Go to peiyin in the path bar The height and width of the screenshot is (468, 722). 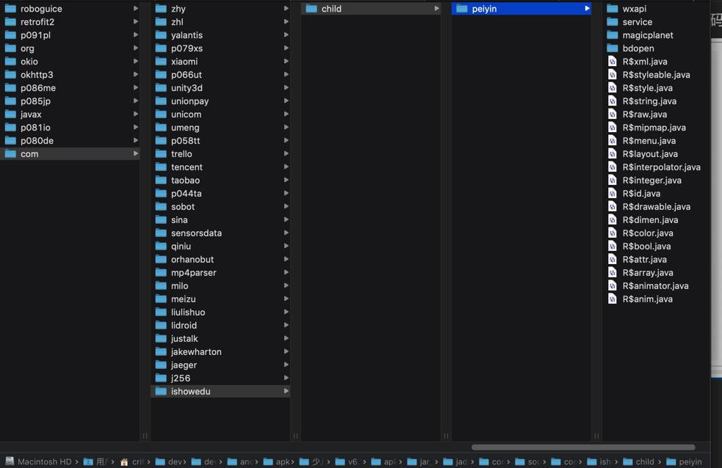tap(685, 461)
